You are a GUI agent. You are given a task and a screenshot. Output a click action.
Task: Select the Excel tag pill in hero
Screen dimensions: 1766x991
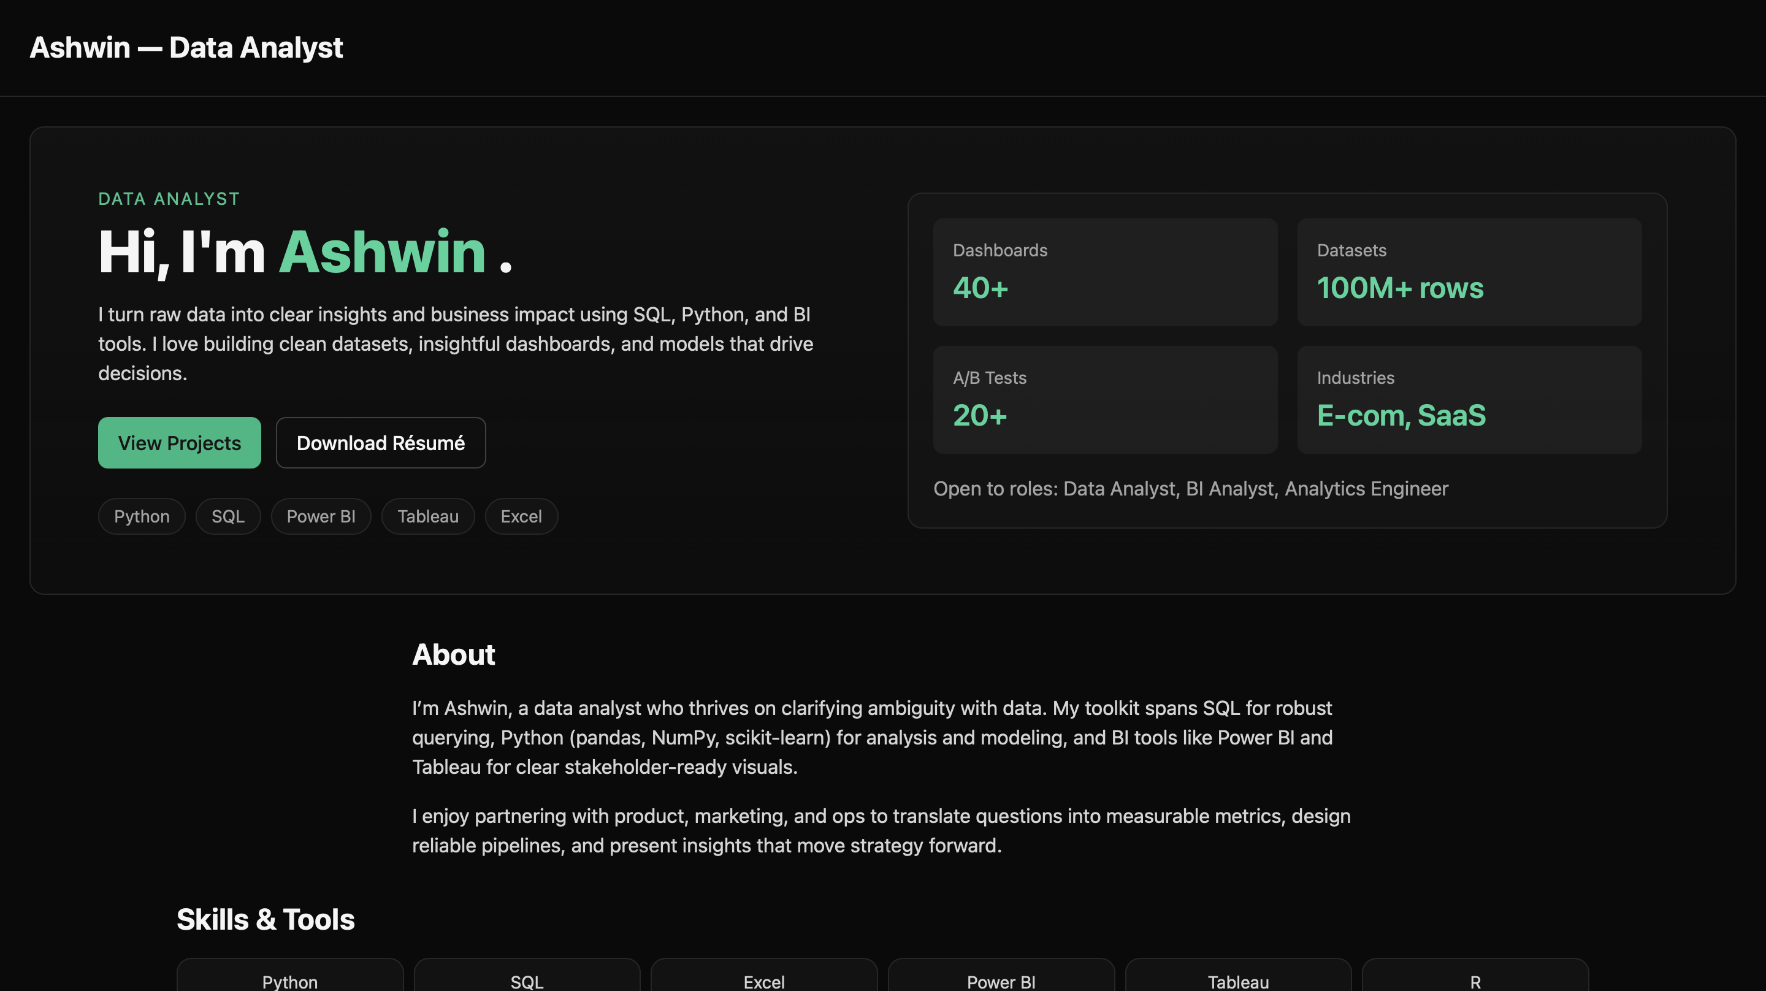[x=521, y=516]
